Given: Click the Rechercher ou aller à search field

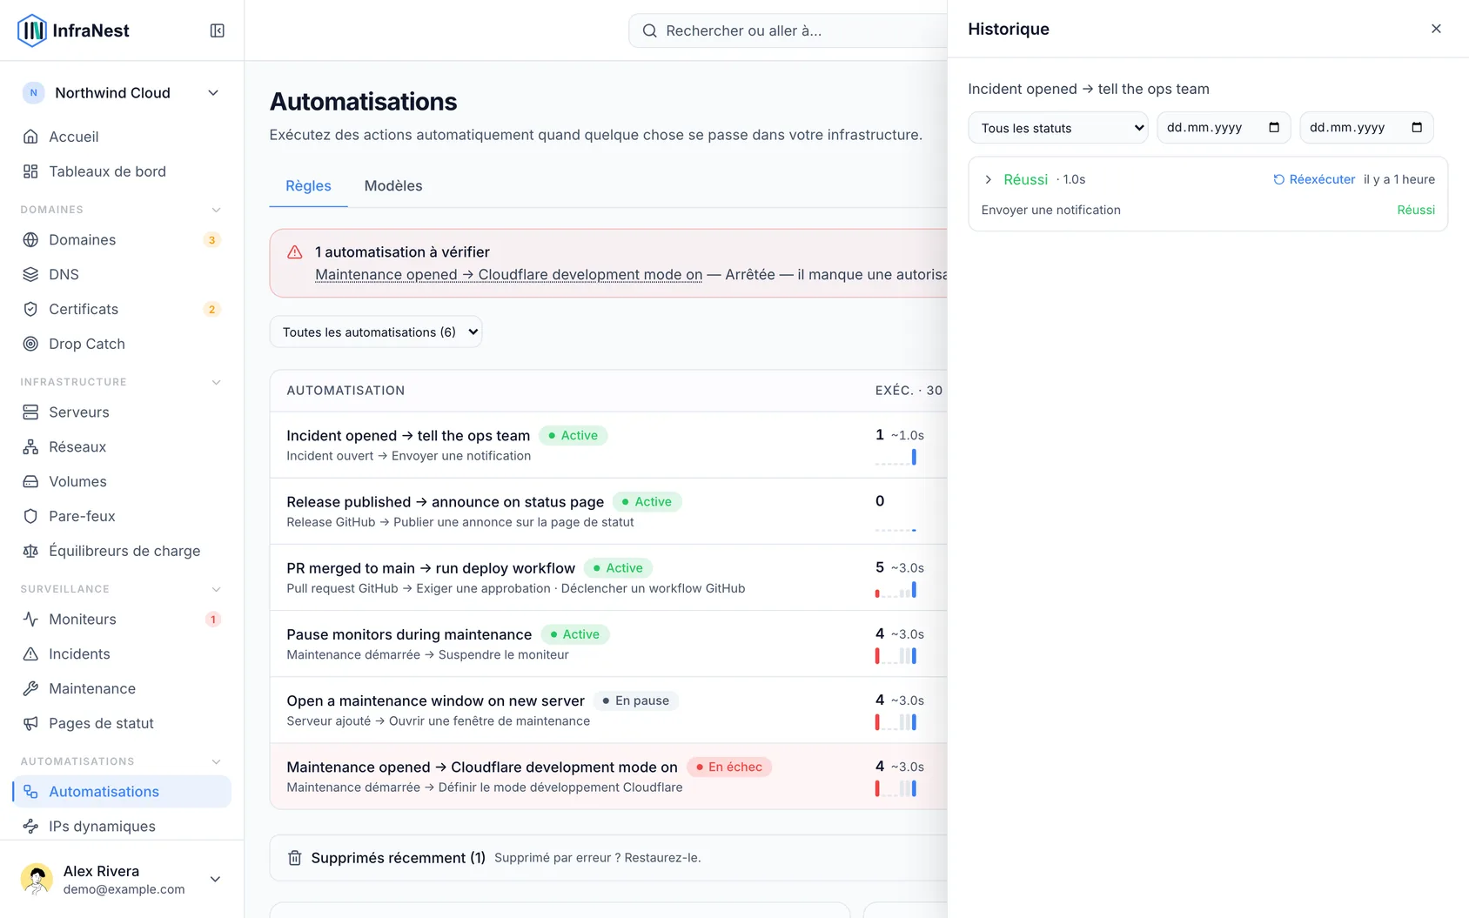Looking at the screenshot, I should pyautogui.click(x=788, y=30).
